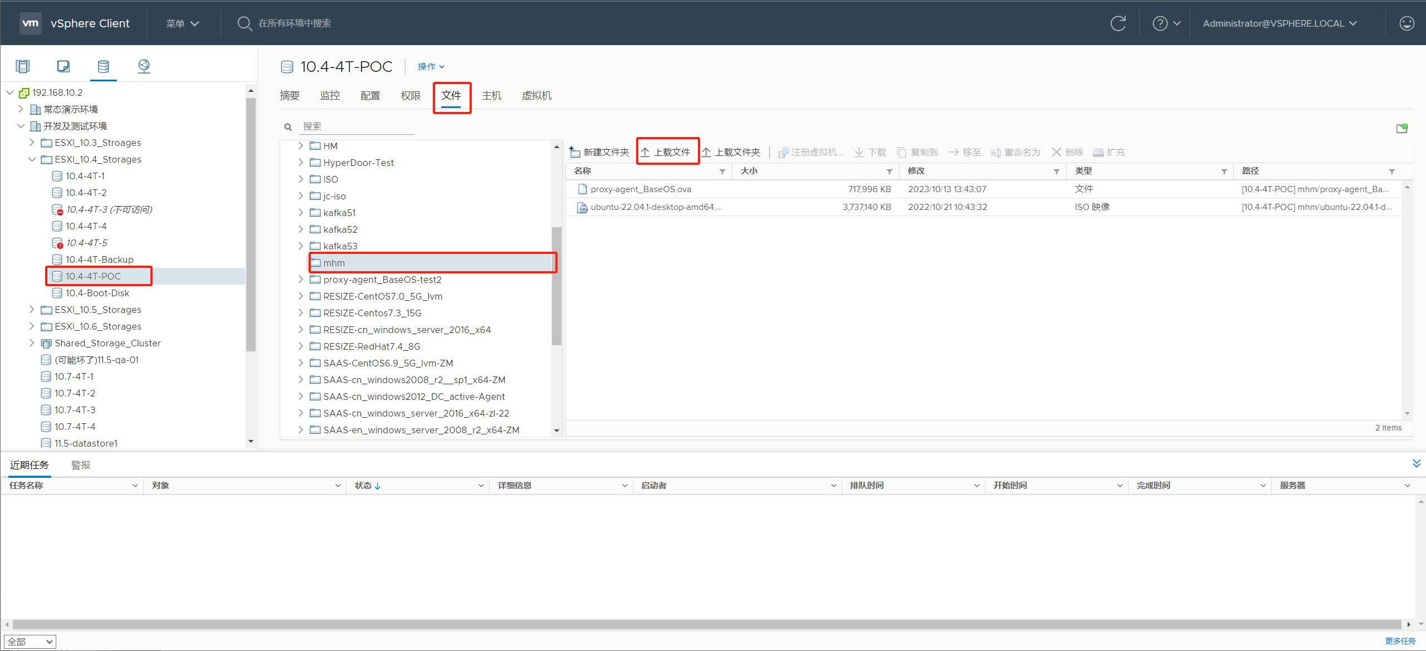Click the new folder toolbar icon

(x=575, y=152)
